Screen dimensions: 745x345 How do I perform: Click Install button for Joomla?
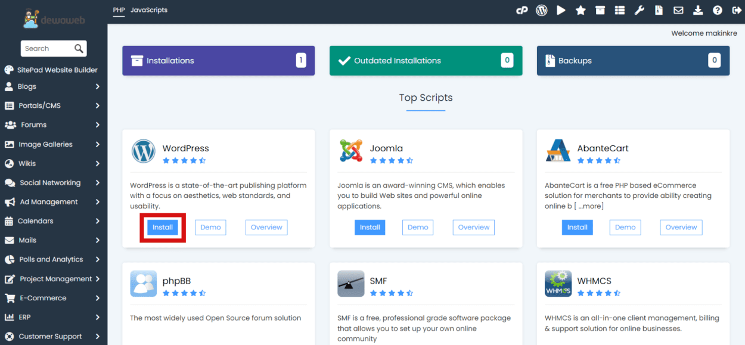pyautogui.click(x=370, y=227)
